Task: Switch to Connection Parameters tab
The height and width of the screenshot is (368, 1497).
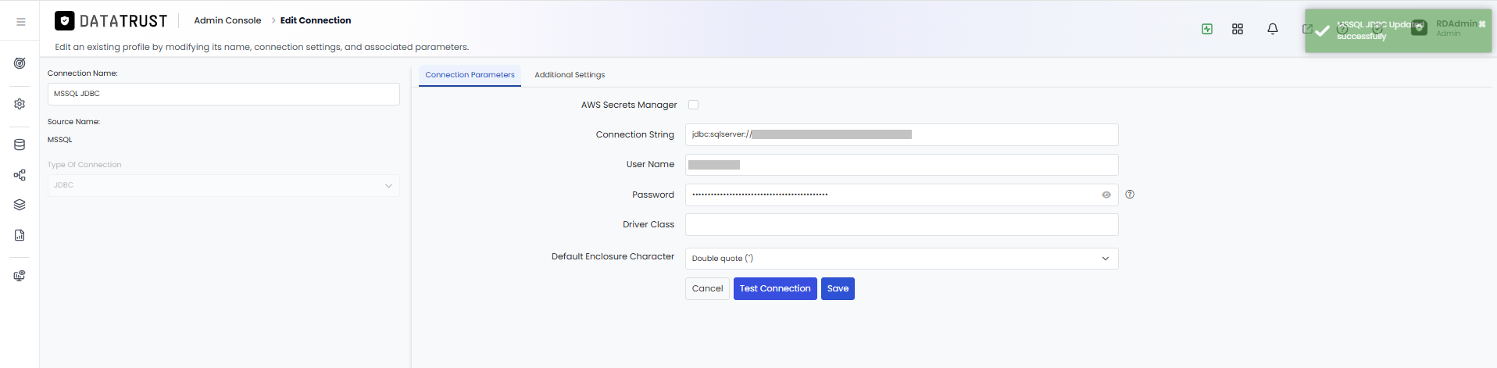Action: 470,75
